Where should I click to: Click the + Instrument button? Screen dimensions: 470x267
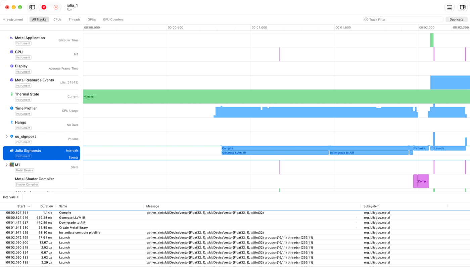(x=13, y=20)
